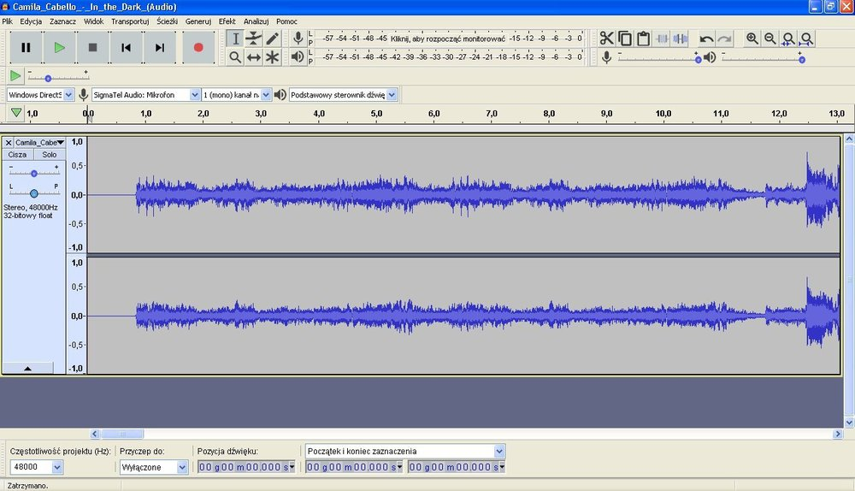Cut selection with the scissors icon
The width and height of the screenshot is (855, 491).
[x=606, y=38]
